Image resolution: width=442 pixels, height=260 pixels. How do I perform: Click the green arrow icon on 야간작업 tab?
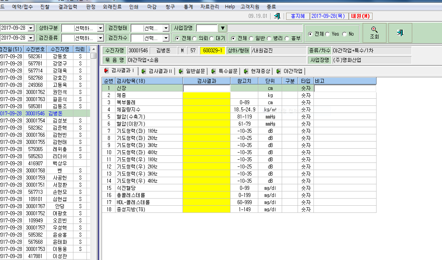pyautogui.click(x=278, y=71)
